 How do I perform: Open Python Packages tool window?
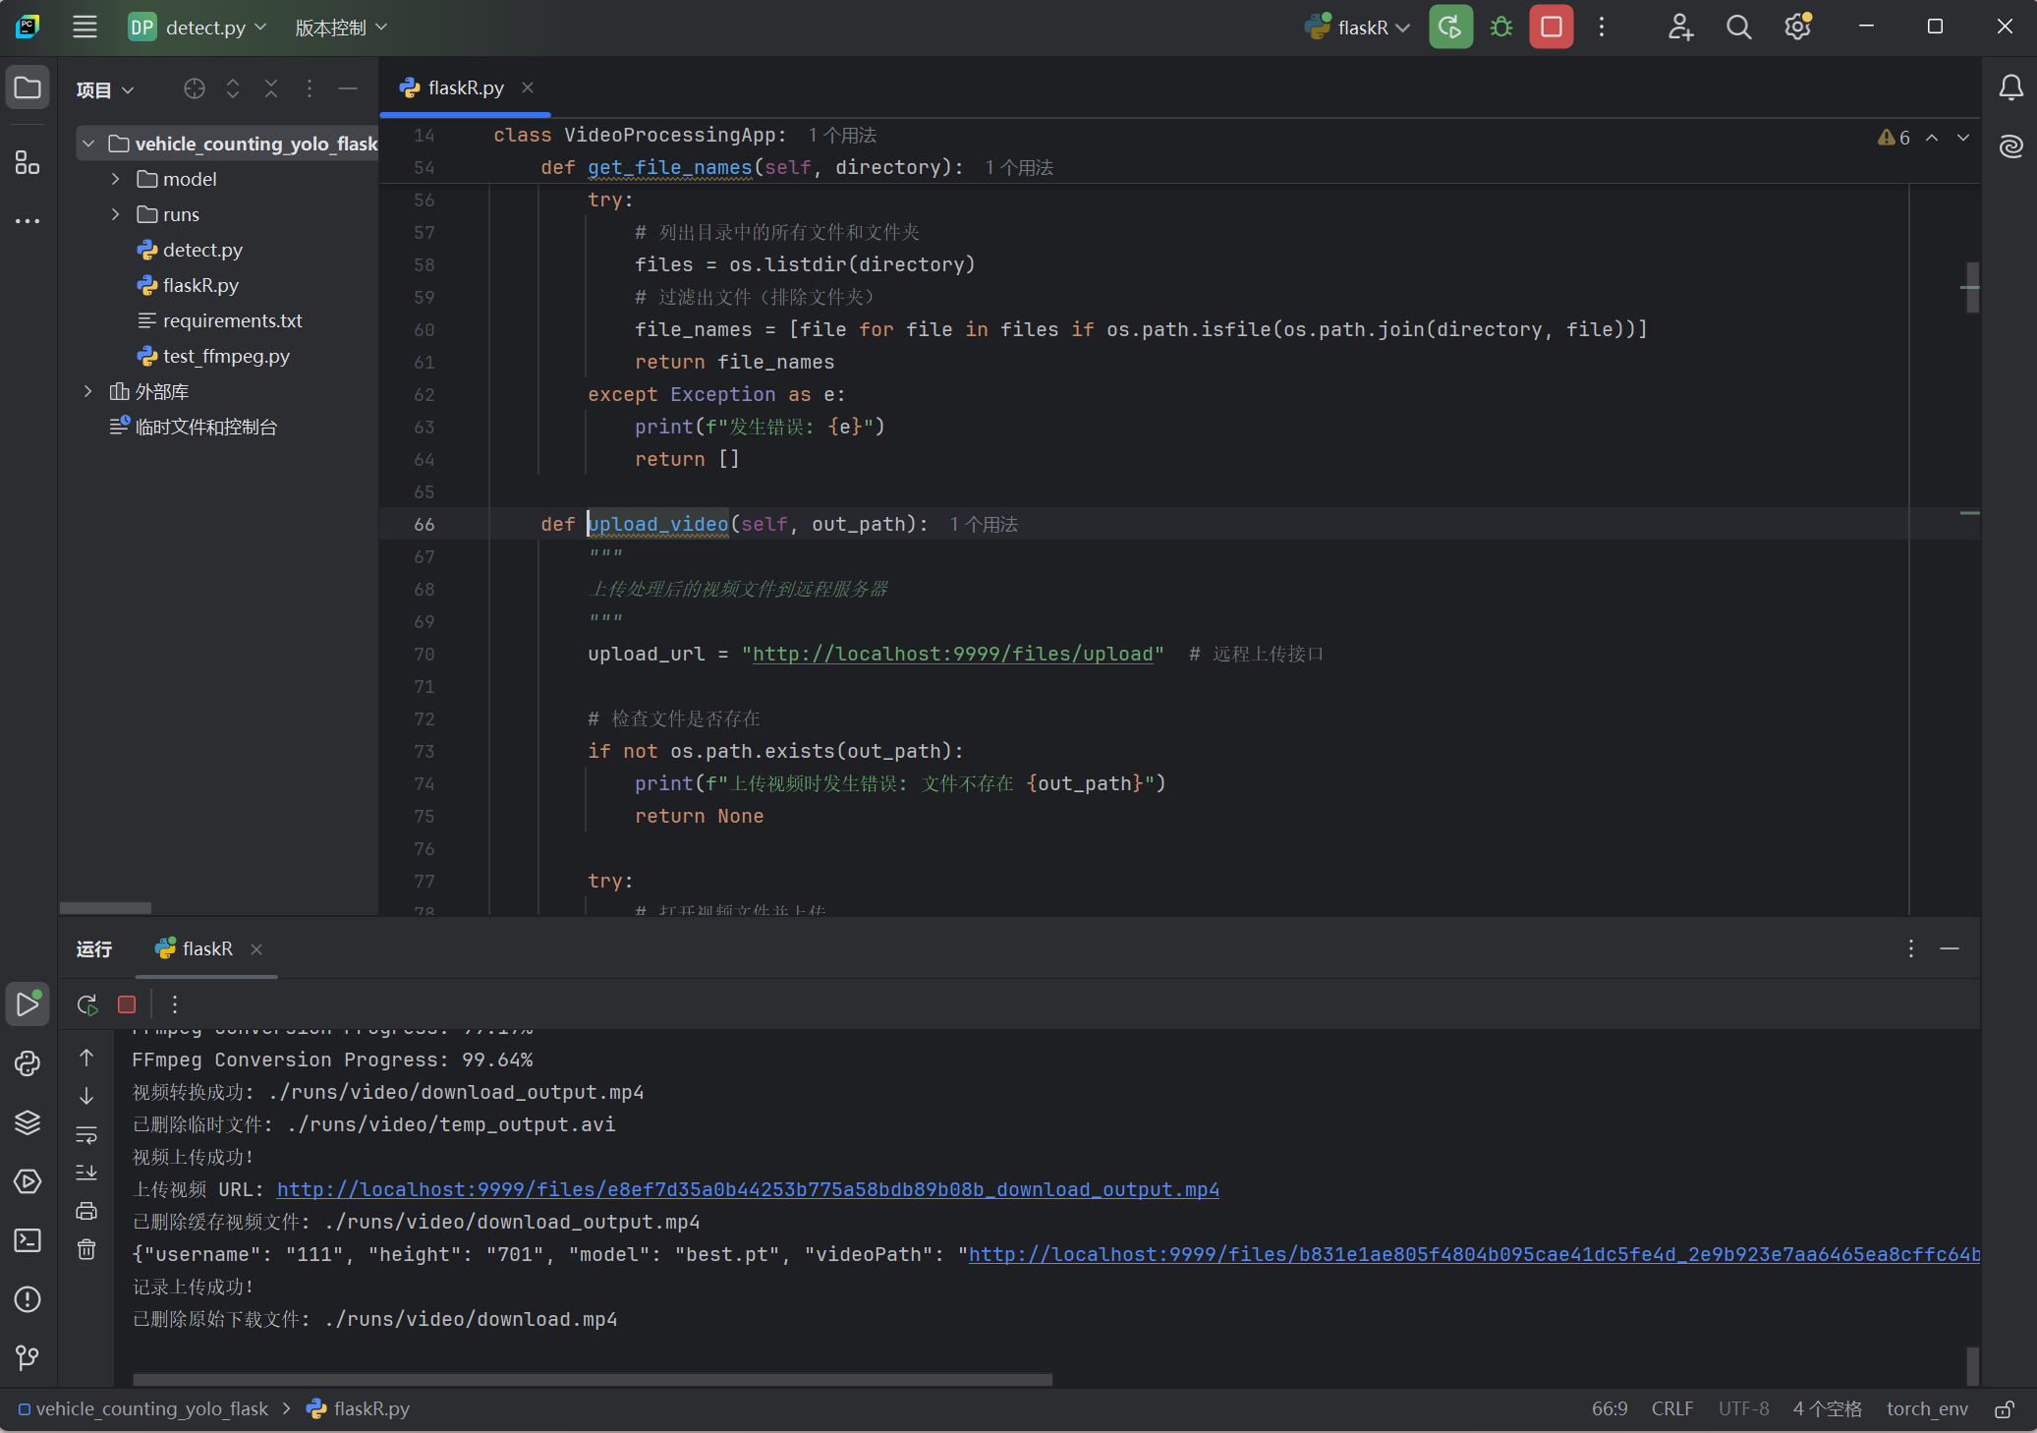pos(28,1122)
